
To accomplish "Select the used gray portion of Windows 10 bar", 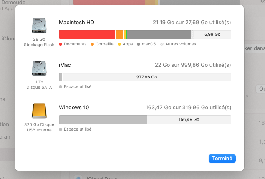I will pyautogui.click(x=103, y=120).
